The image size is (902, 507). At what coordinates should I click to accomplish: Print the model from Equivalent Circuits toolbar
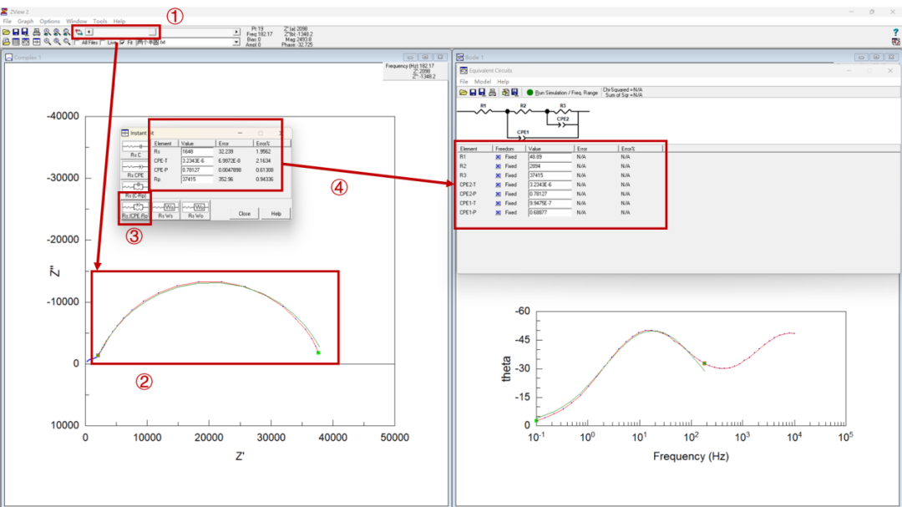click(493, 92)
